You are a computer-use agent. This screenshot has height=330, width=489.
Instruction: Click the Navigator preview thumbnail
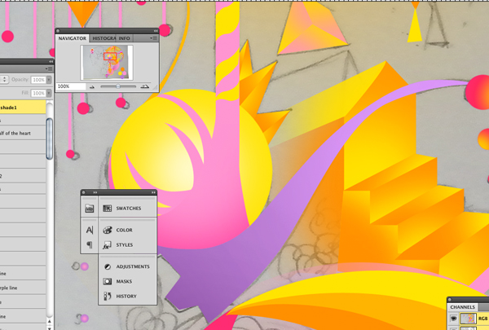(107, 63)
